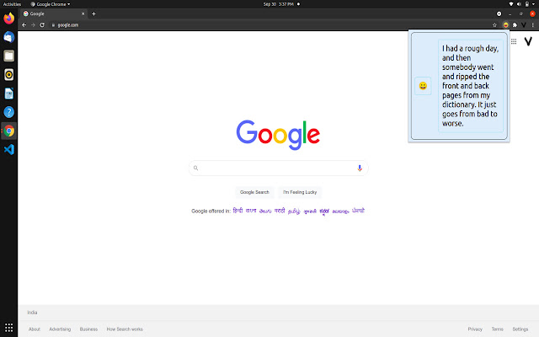Open the Extensions puzzle icon
This screenshot has width=539, height=337.
[515, 24]
